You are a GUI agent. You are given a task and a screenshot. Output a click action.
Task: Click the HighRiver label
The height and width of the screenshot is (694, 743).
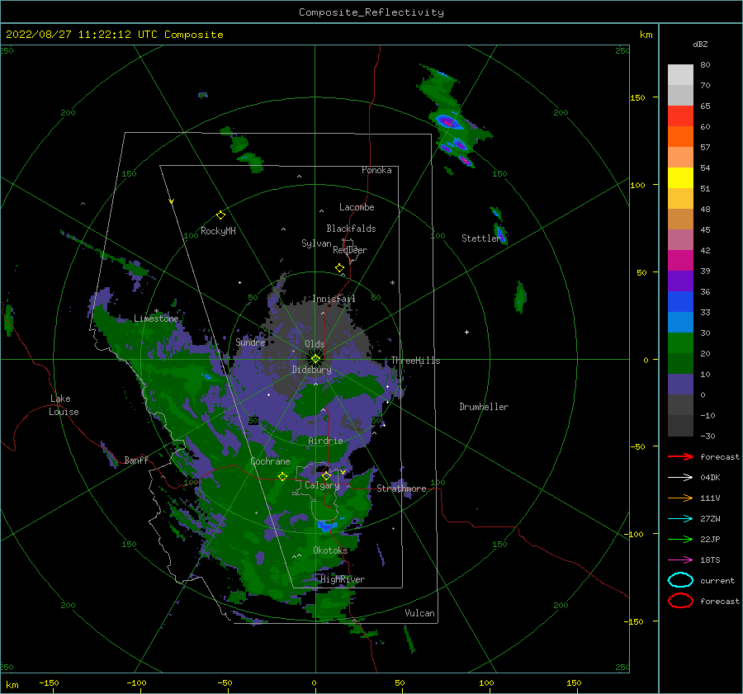click(x=343, y=579)
